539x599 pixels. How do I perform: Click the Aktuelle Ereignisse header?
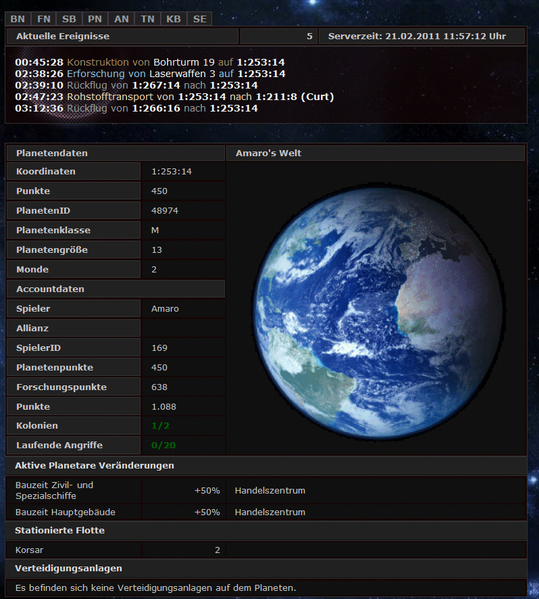62,37
